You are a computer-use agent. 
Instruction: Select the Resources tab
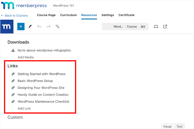pyautogui.click(x=89, y=15)
